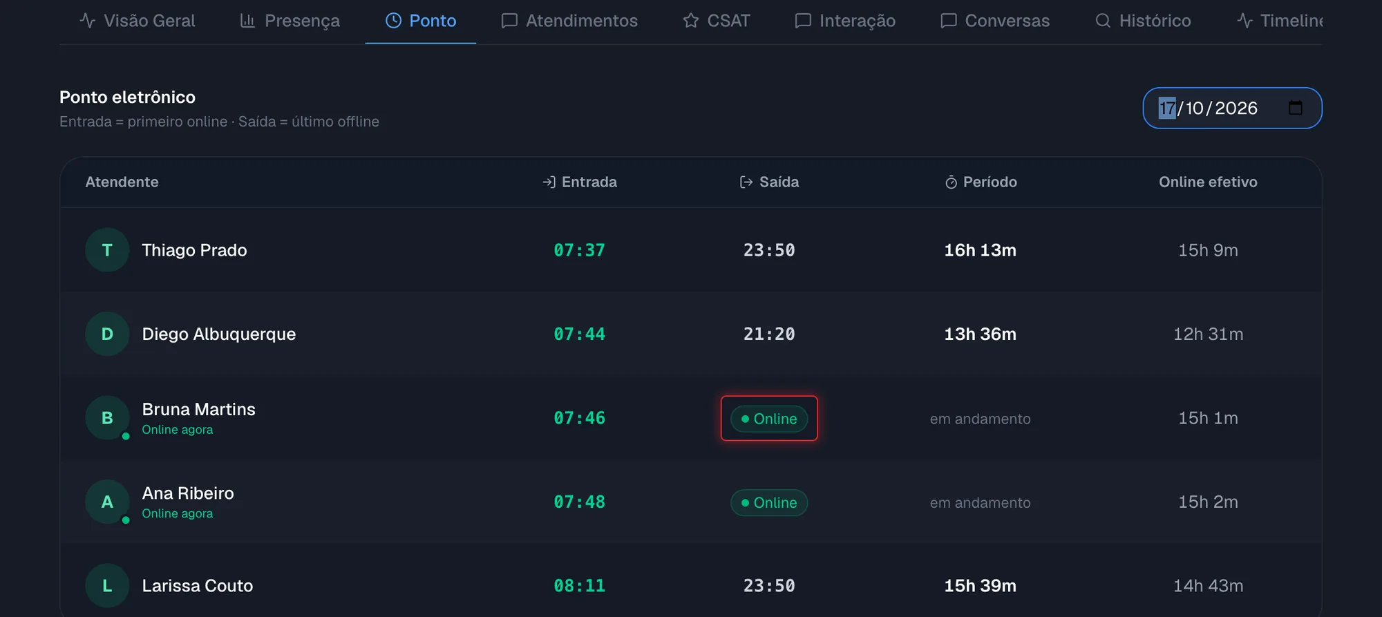Select the name Diego Albuquerque
1382x617 pixels.
point(219,334)
